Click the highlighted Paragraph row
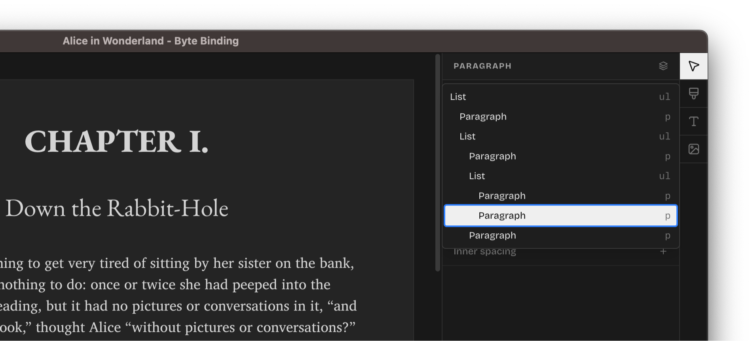Image resolution: width=752 pixels, height=341 pixels. coord(560,215)
